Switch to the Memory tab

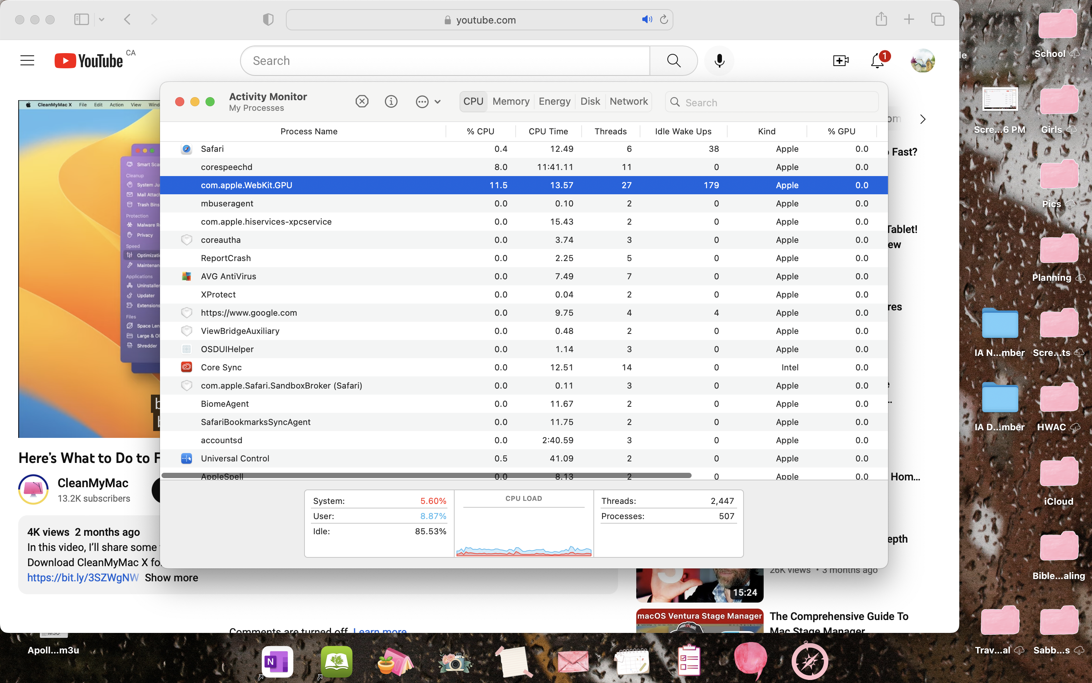[x=510, y=102]
